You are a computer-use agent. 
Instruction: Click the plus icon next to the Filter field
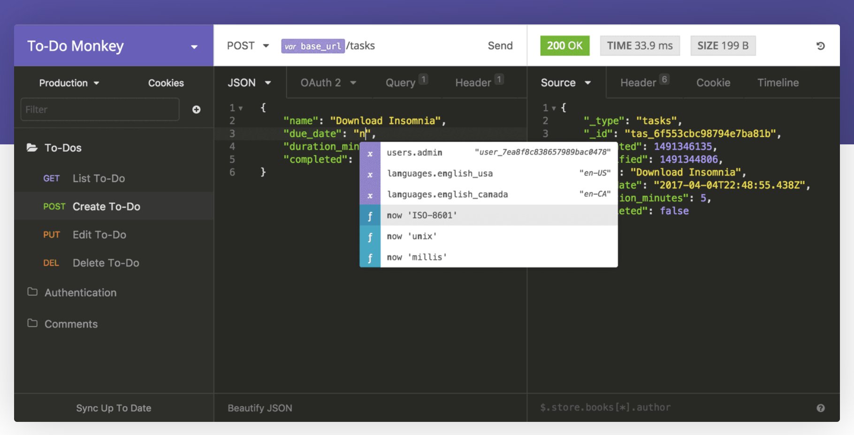point(196,109)
